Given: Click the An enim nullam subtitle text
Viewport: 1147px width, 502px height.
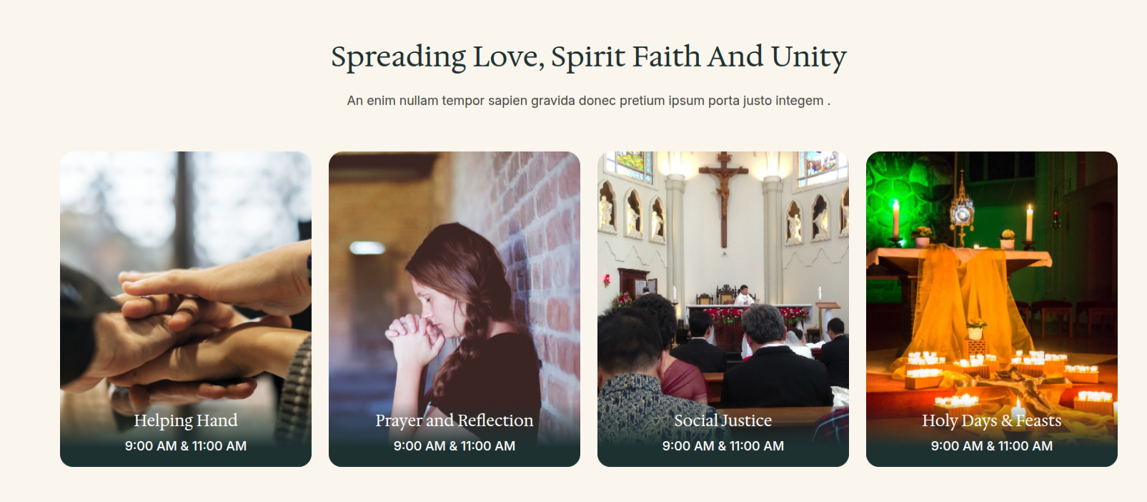Looking at the screenshot, I should [x=589, y=101].
